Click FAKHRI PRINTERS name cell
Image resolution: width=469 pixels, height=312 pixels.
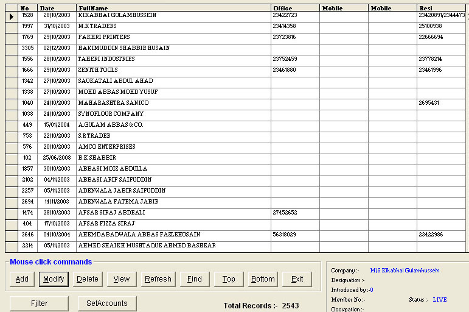tap(173, 38)
